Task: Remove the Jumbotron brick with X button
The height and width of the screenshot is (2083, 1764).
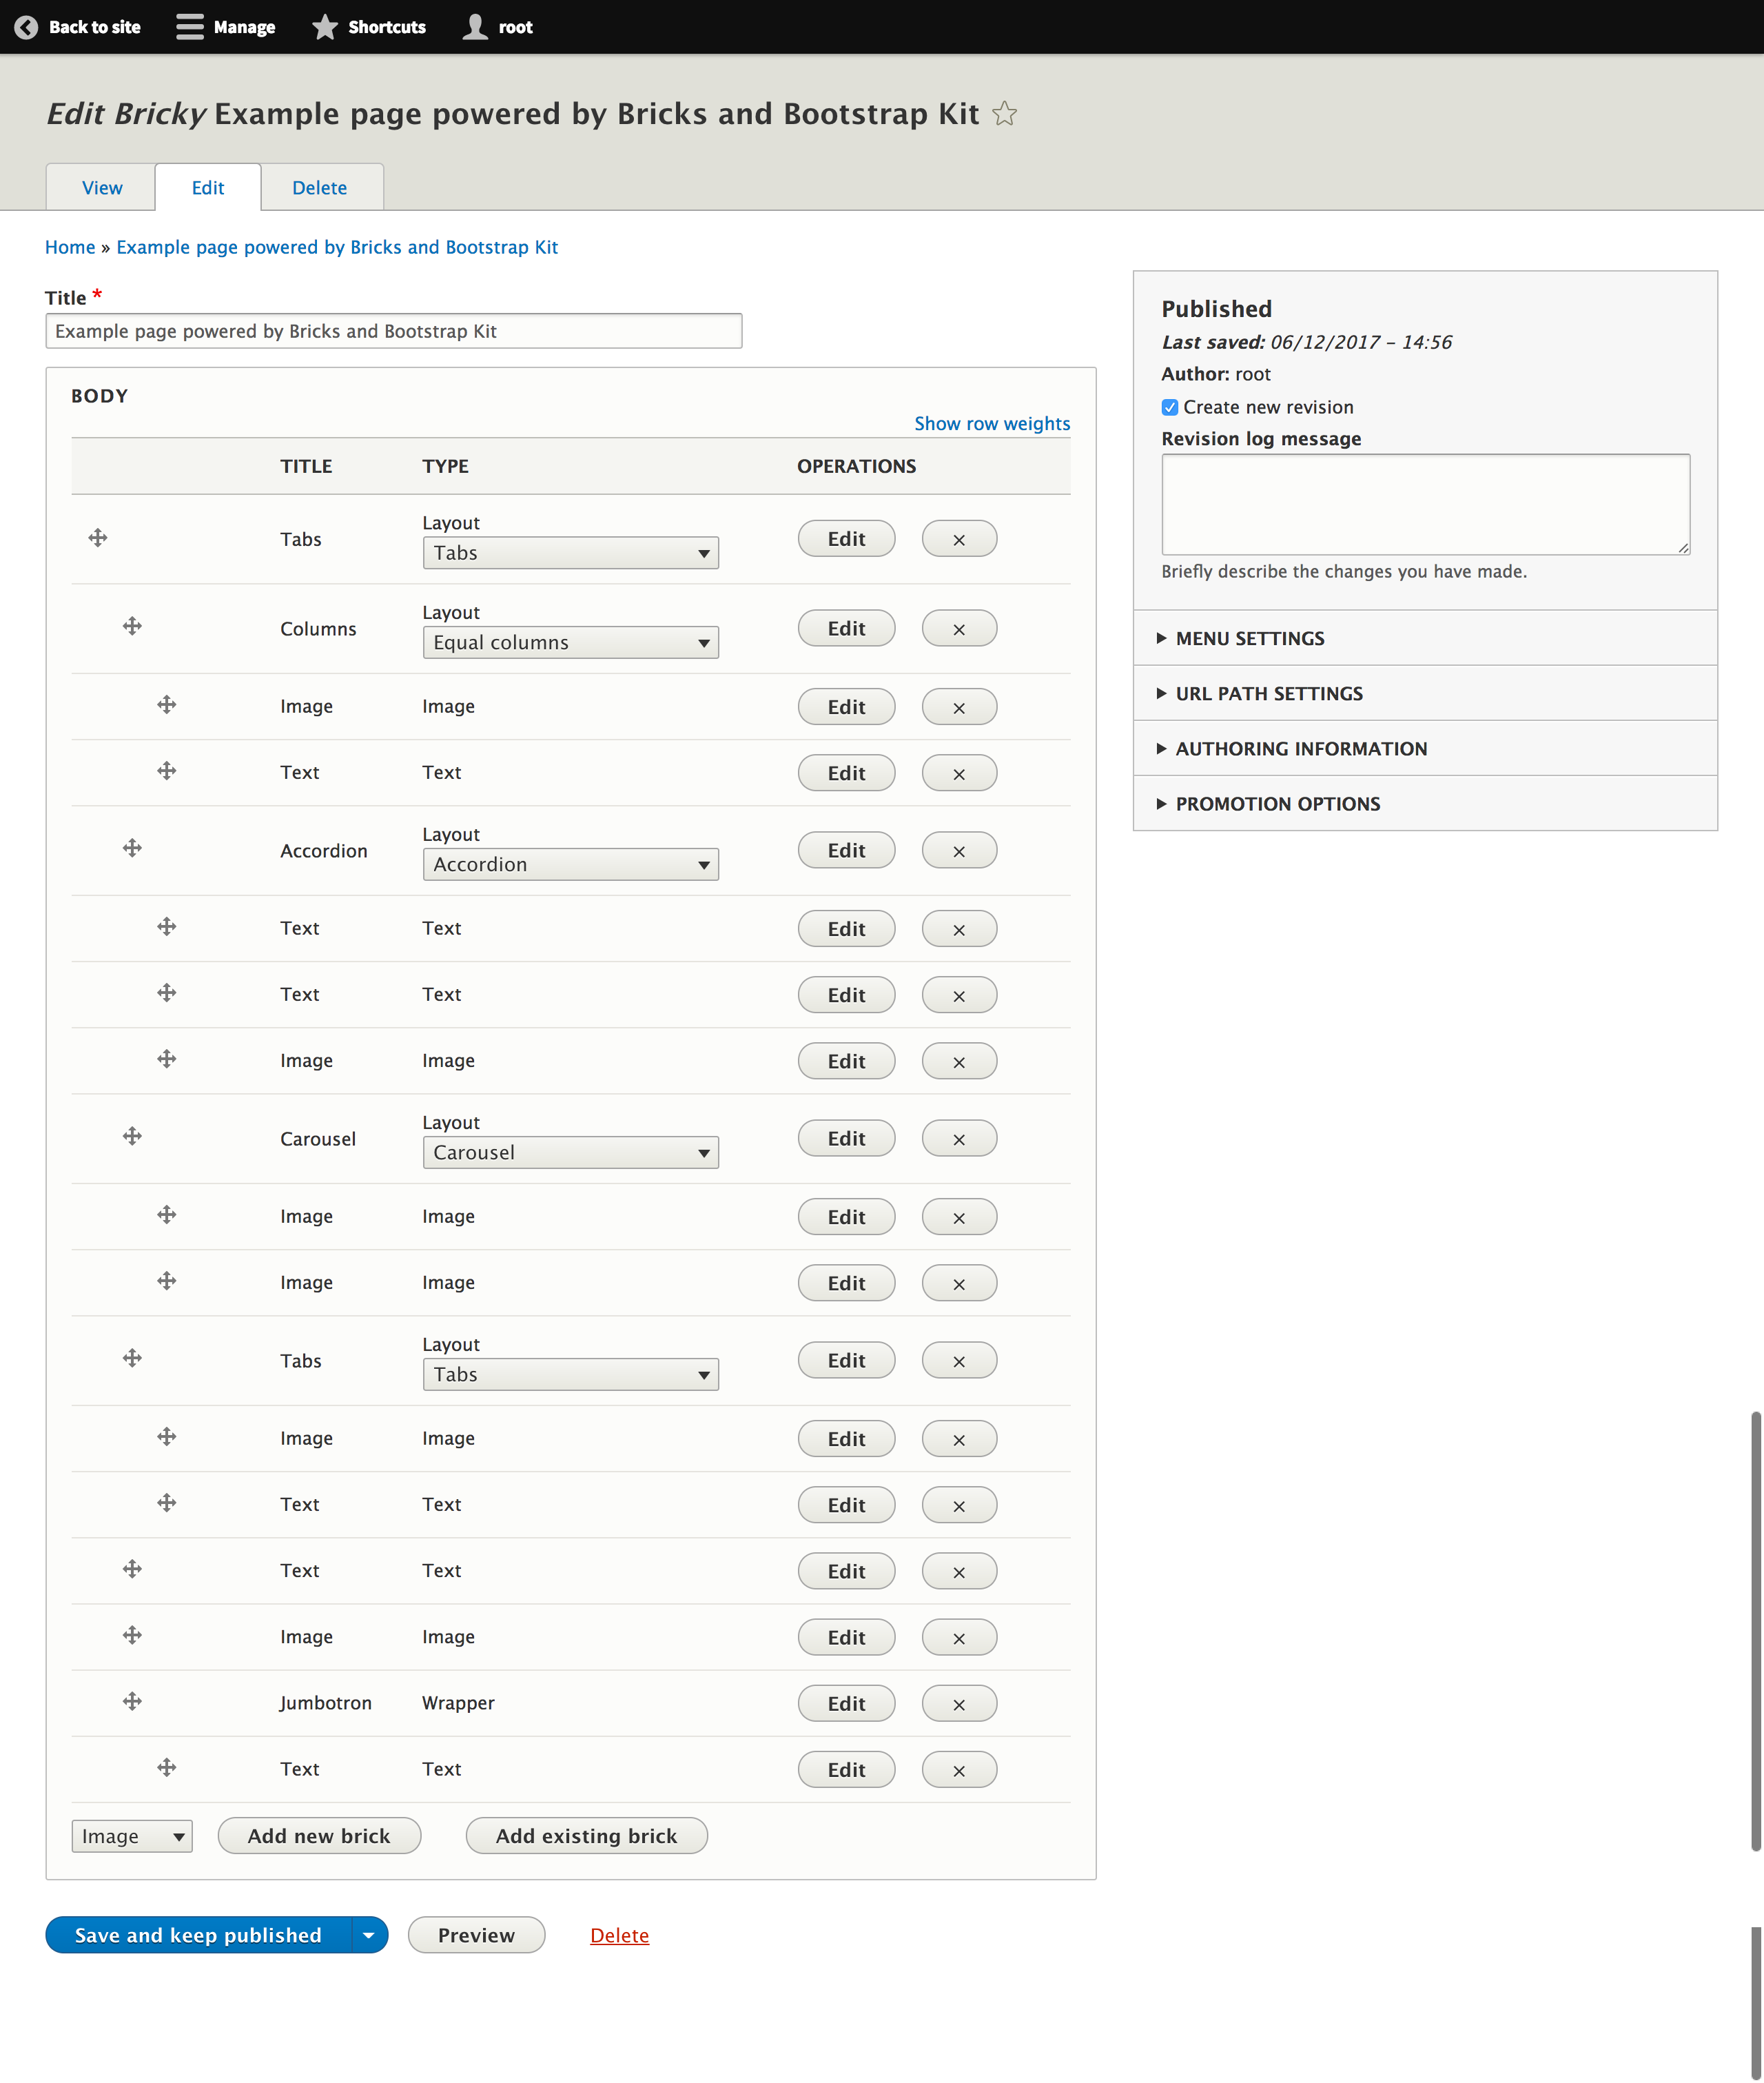Action: [x=958, y=1703]
